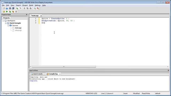Close the Compile log tab
The height and width of the screenshot is (96, 171).
click(60, 74)
